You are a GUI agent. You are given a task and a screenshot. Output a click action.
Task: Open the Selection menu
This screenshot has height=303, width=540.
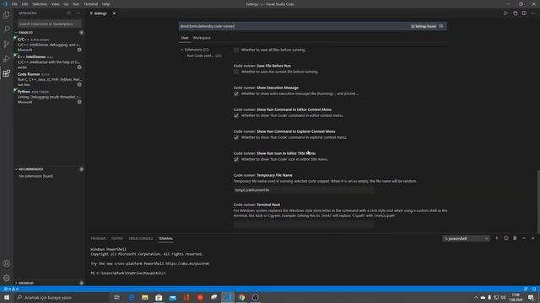click(40, 4)
